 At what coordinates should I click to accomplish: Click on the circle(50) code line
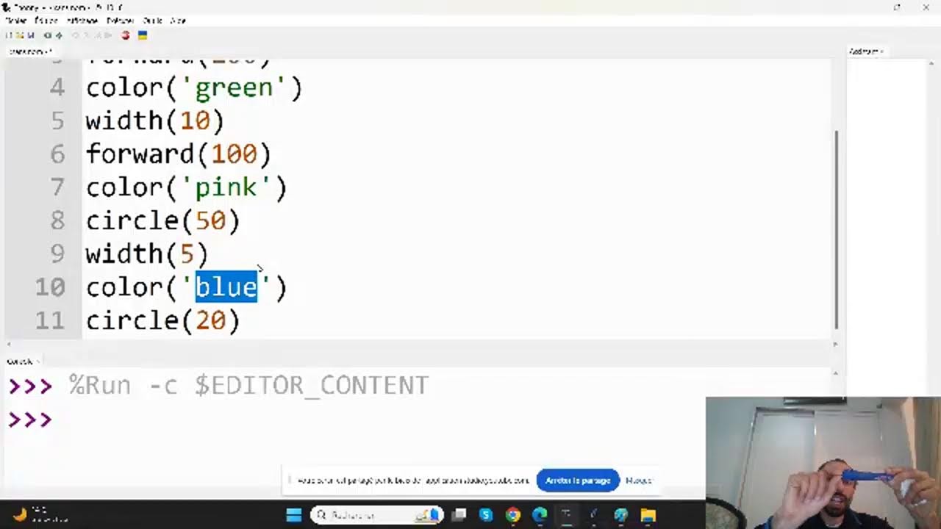pos(162,220)
